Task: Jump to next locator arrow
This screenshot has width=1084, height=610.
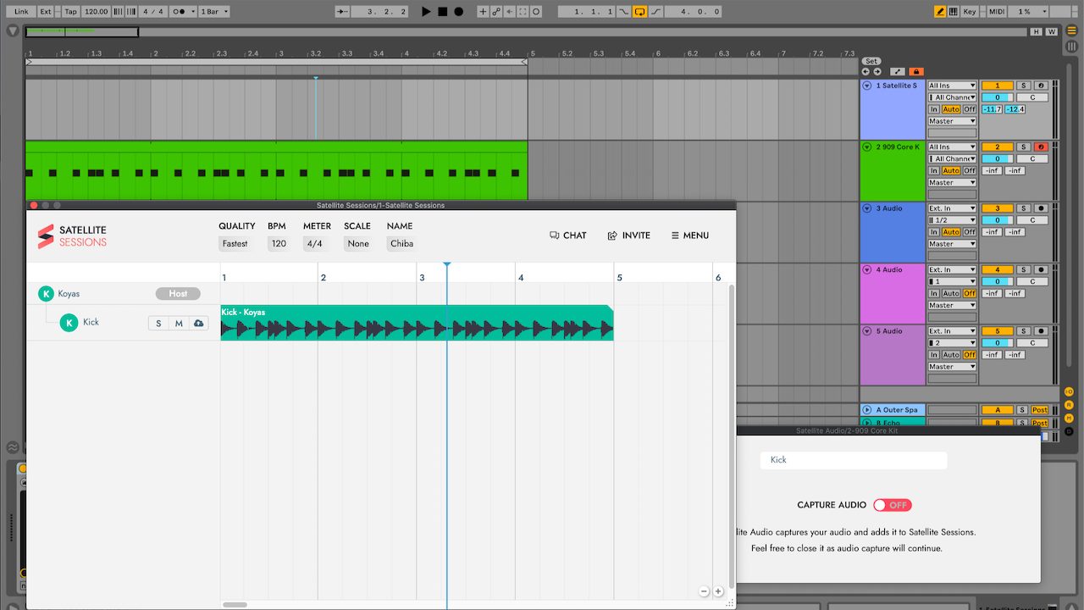Action: pos(877,71)
